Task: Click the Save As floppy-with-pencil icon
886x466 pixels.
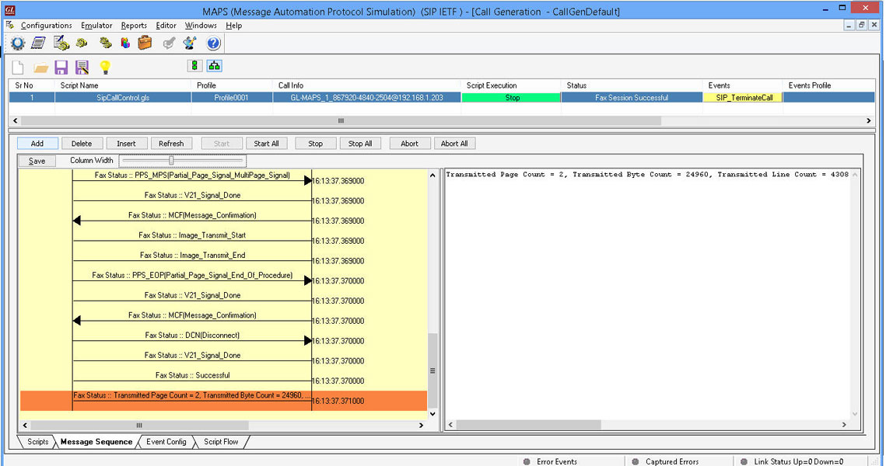Action: [x=82, y=68]
